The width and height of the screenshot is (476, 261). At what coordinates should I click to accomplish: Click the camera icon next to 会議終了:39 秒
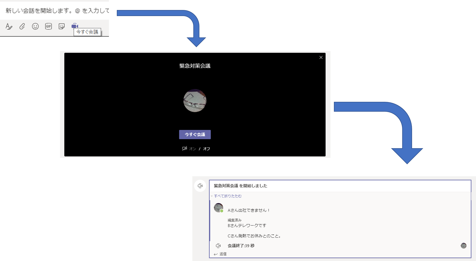[219, 246]
